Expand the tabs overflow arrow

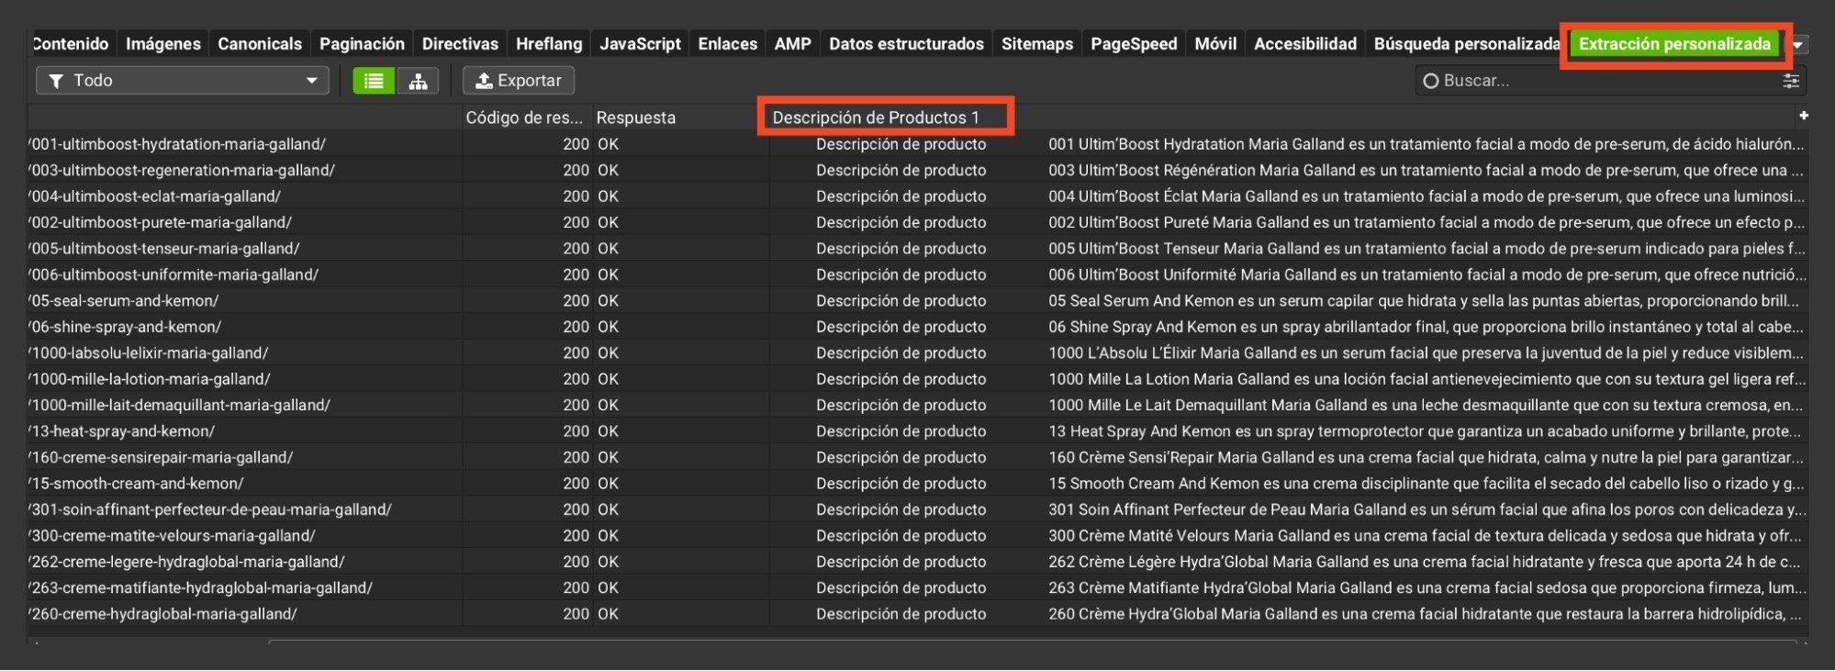click(1798, 44)
